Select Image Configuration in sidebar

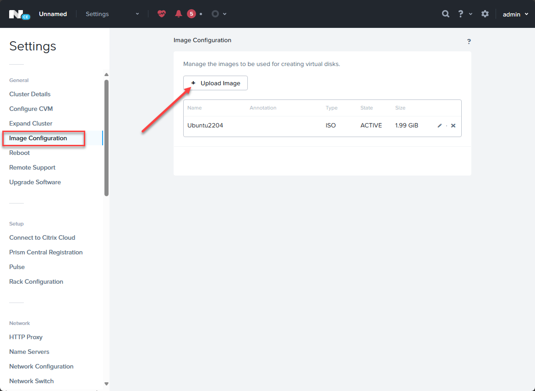(x=38, y=138)
